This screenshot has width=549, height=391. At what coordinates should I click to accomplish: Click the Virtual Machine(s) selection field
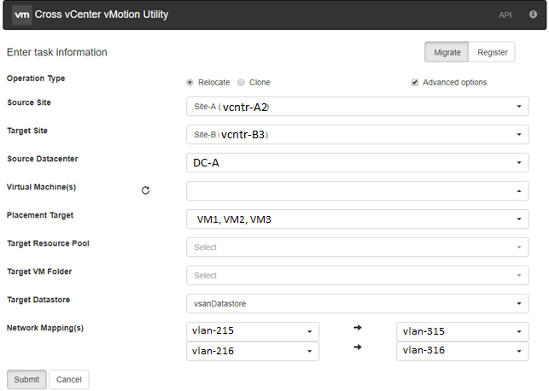[x=358, y=190]
